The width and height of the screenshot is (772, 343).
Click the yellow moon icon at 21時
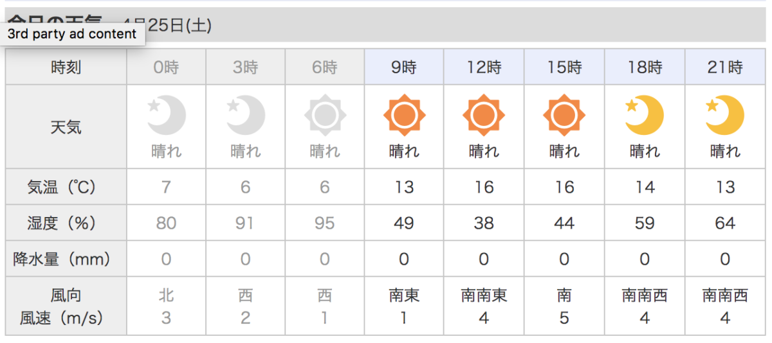point(725,115)
